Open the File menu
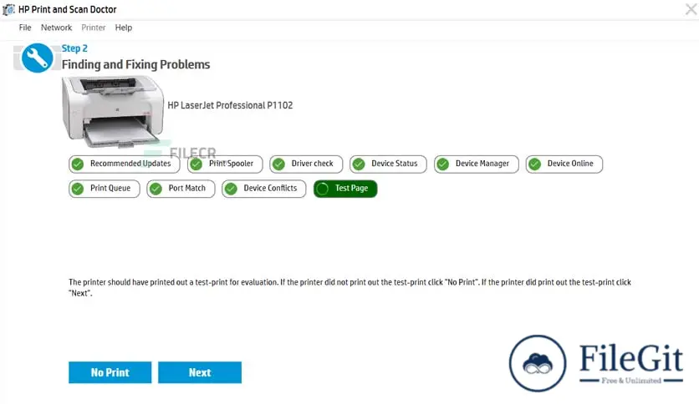The image size is (699, 404). [25, 28]
